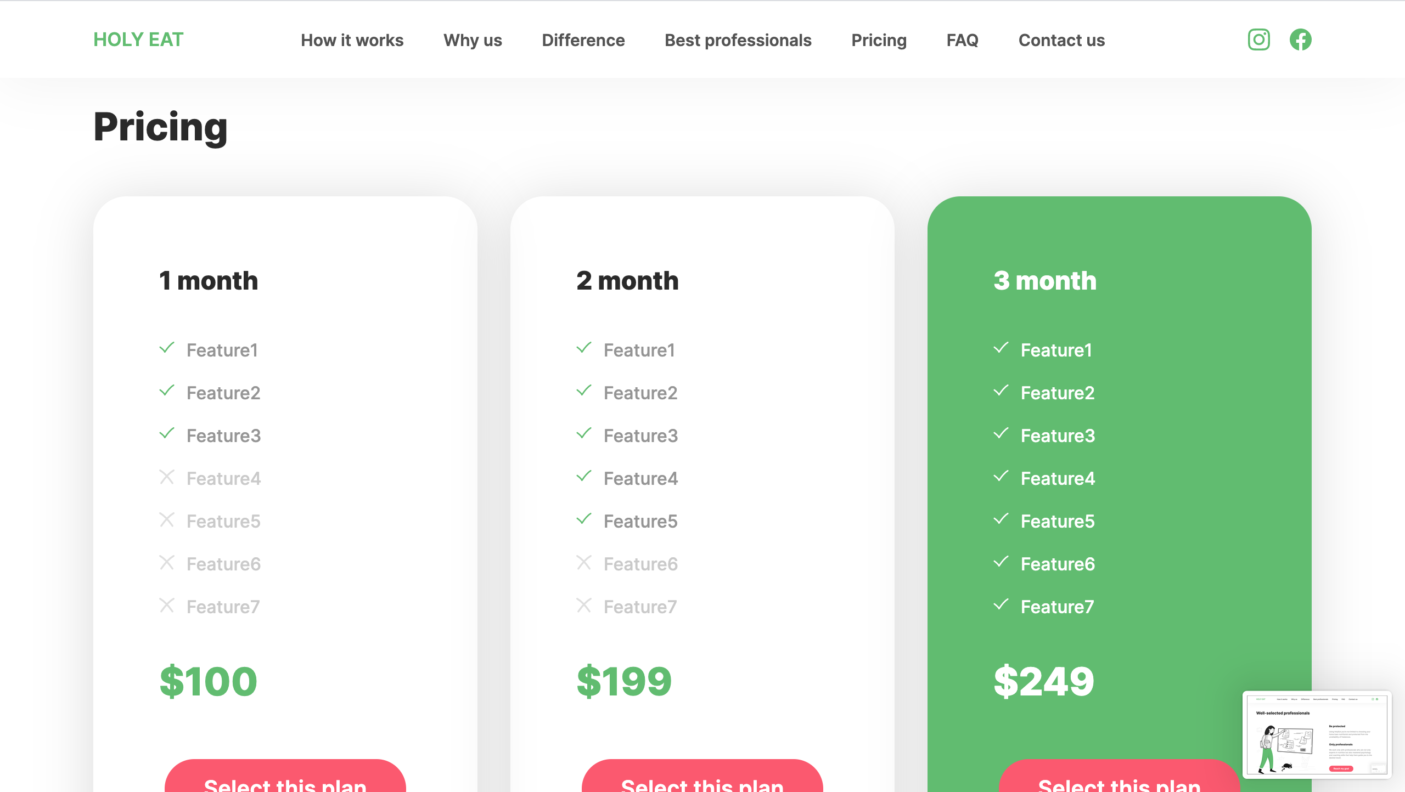Click the white checkmark beside Feature7 in 3 month plan

point(1001,605)
